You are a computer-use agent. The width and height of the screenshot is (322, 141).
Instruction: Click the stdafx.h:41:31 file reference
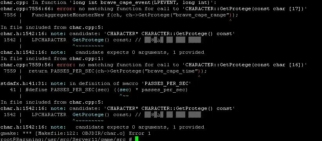pyautogui.click(x=24, y=83)
